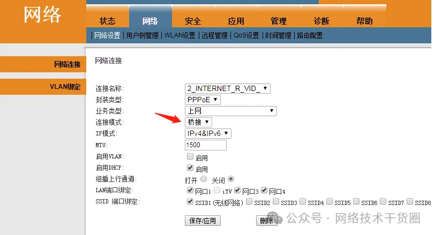Open 路由配置 submenu

pyautogui.click(x=310, y=35)
